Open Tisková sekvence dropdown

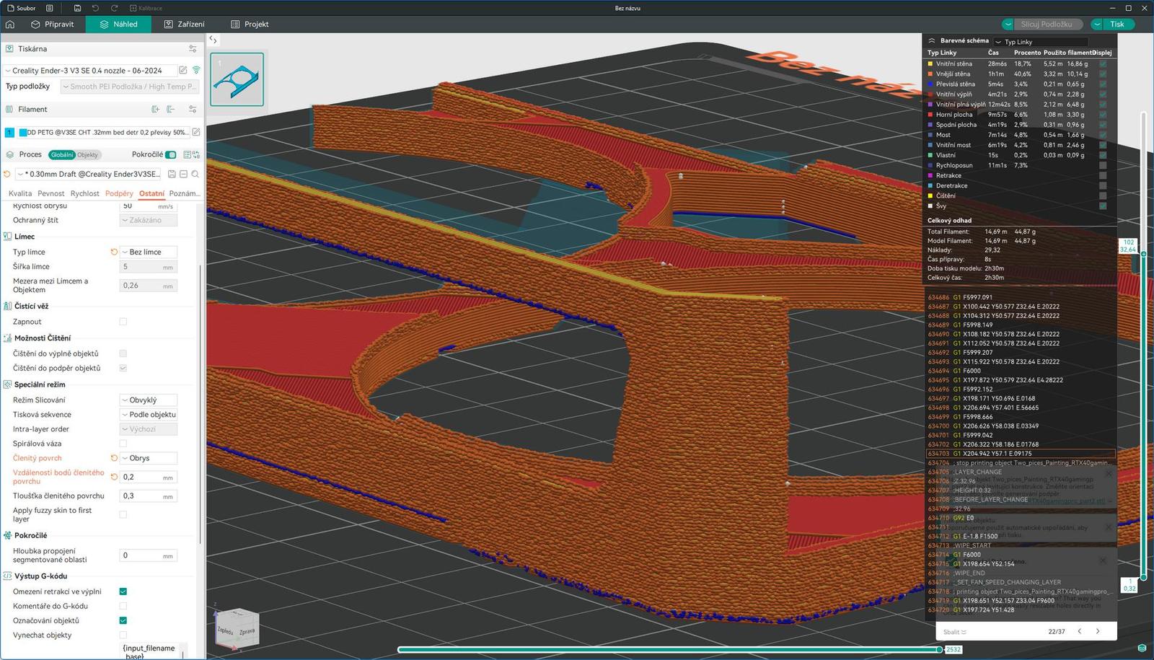pos(148,414)
